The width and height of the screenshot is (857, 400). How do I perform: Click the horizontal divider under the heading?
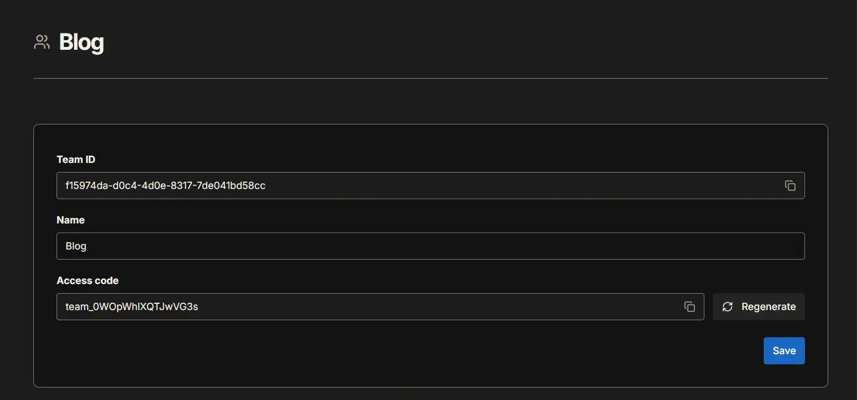pyautogui.click(x=430, y=78)
